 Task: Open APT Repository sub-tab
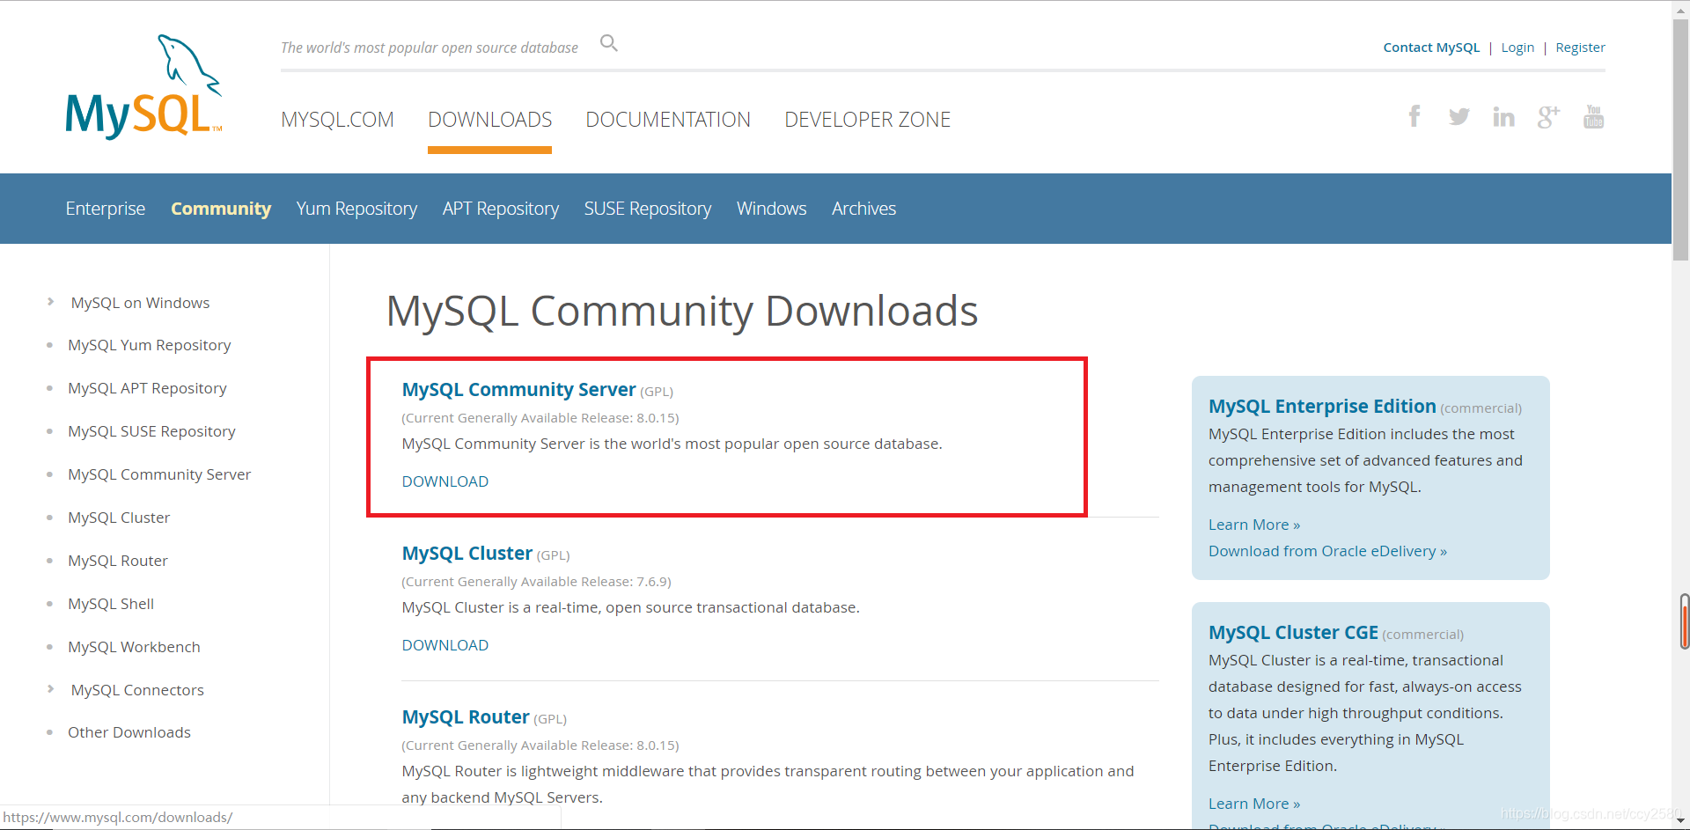pos(501,209)
